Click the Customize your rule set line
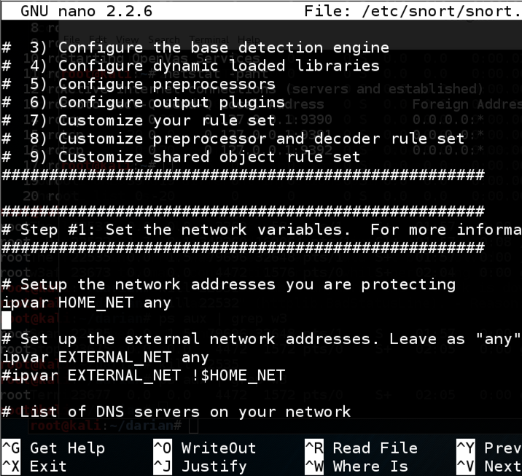522x476 pixels. click(x=166, y=120)
